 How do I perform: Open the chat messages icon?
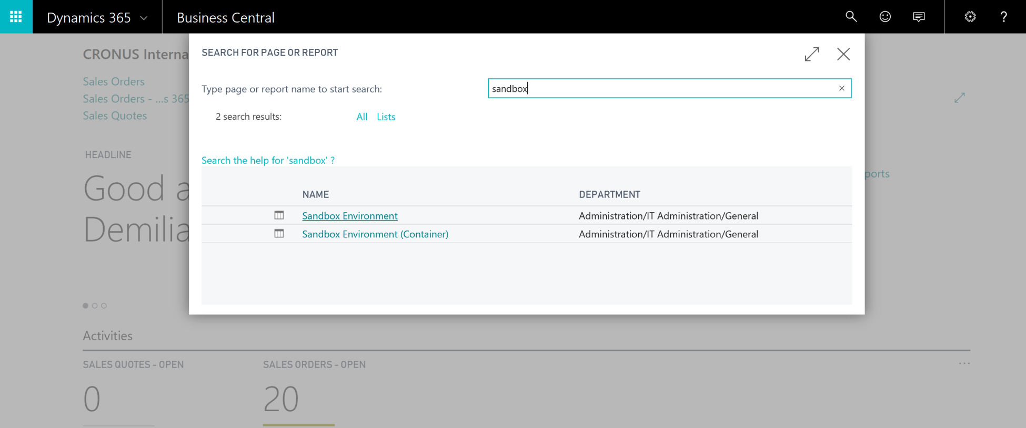(x=919, y=17)
